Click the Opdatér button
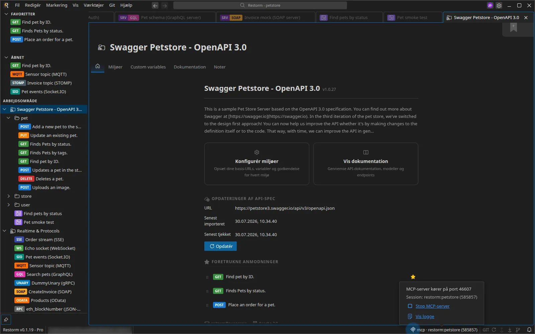The width and height of the screenshot is (535, 334). point(220,246)
